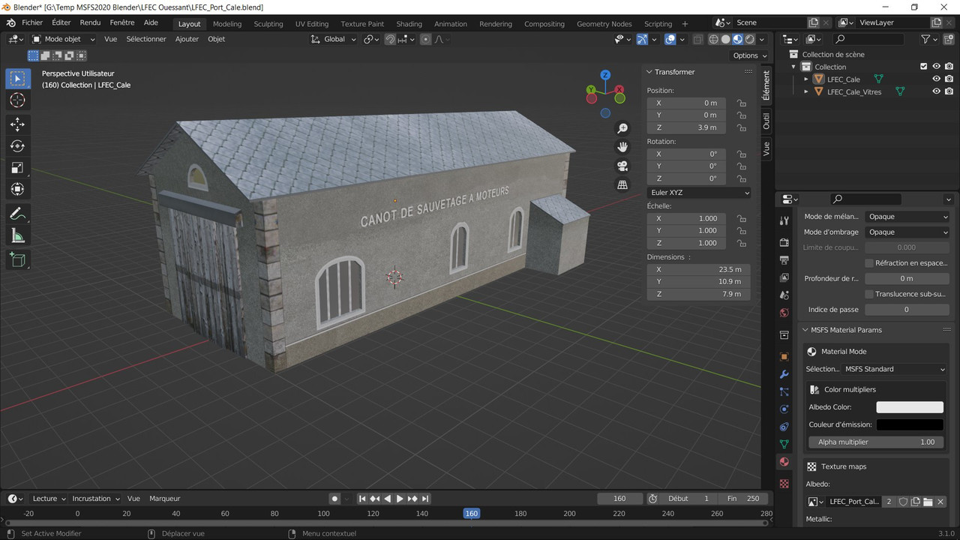Switch to Modeling workspace tab

227,24
